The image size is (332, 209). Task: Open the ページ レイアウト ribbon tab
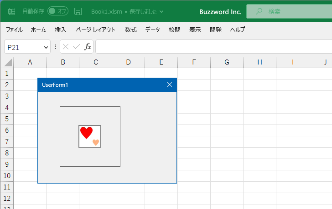(x=95, y=30)
